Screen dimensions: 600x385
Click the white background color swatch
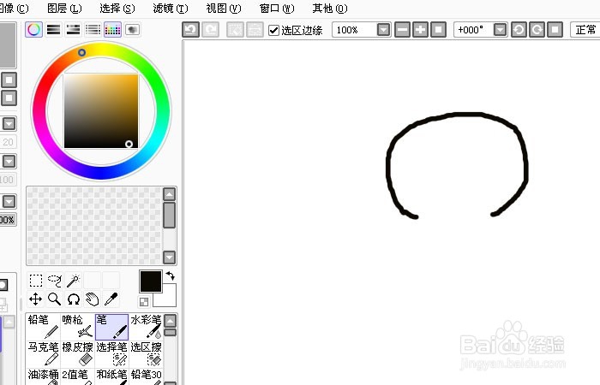click(169, 299)
